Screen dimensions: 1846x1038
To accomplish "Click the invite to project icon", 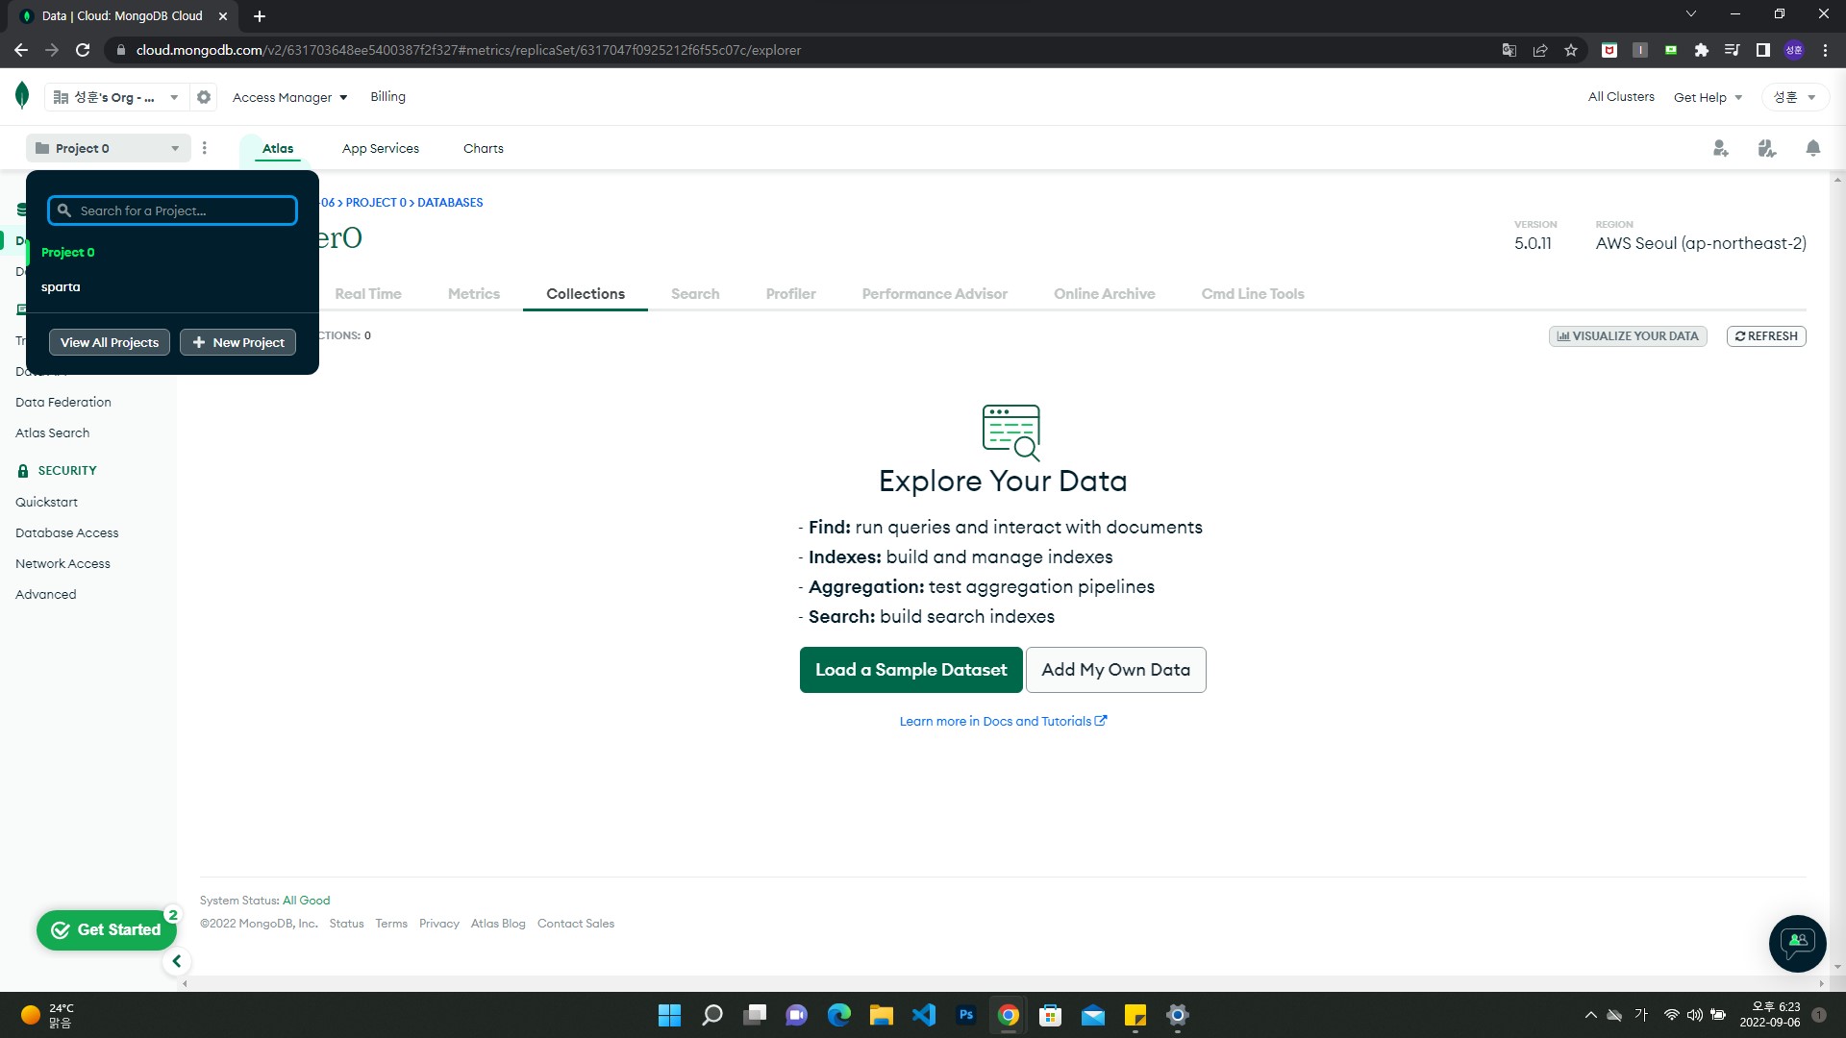I will pos(1720,148).
